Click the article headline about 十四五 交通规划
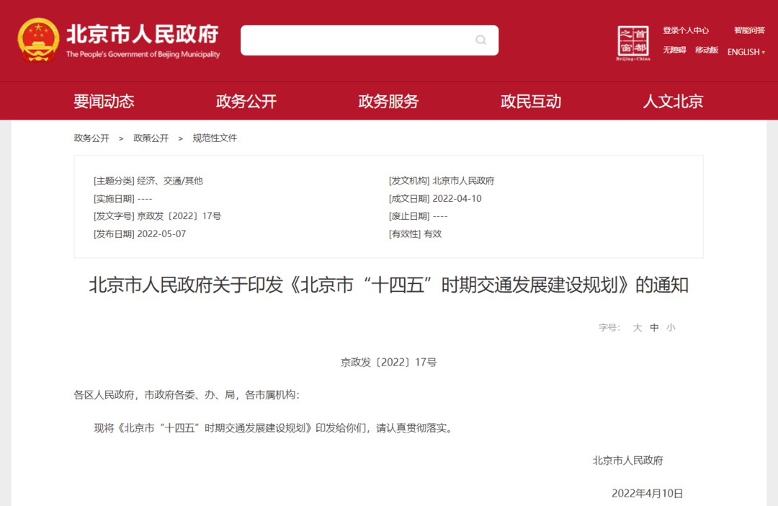Image resolution: width=778 pixels, height=506 pixels. pyautogui.click(x=388, y=285)
